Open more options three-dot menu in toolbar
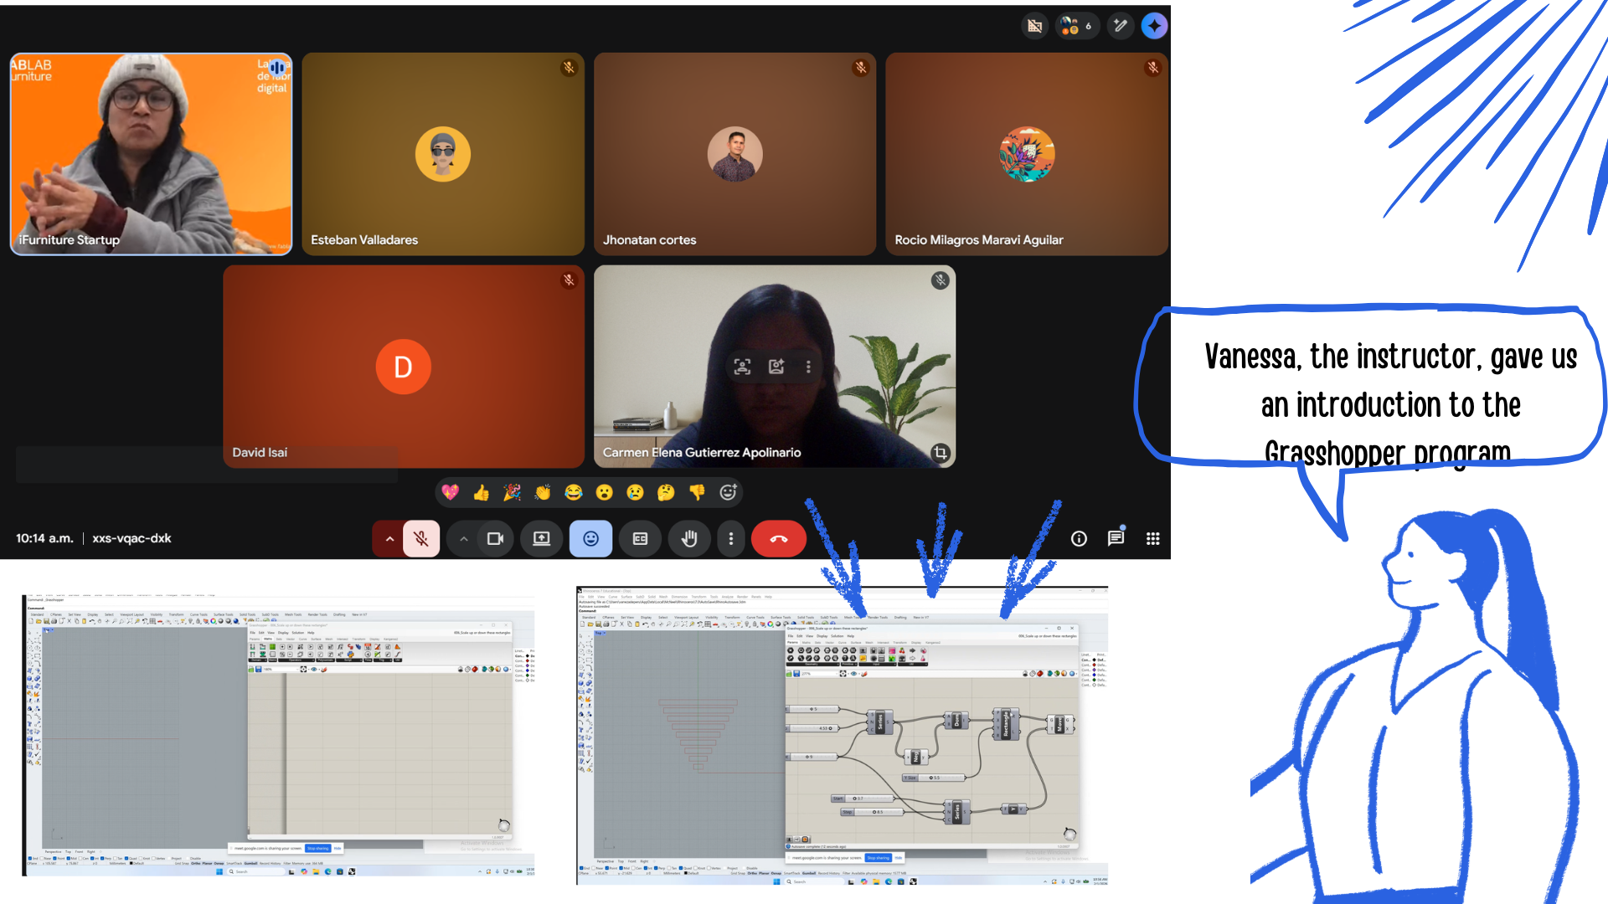 click(x=731, y=539)
